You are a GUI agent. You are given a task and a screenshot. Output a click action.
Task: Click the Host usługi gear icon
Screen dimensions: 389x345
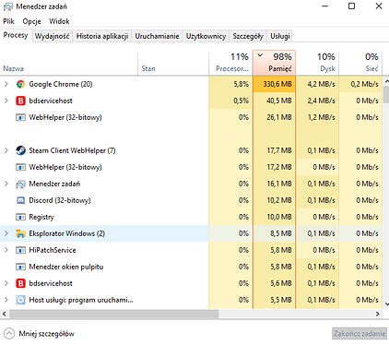(20, 300)
